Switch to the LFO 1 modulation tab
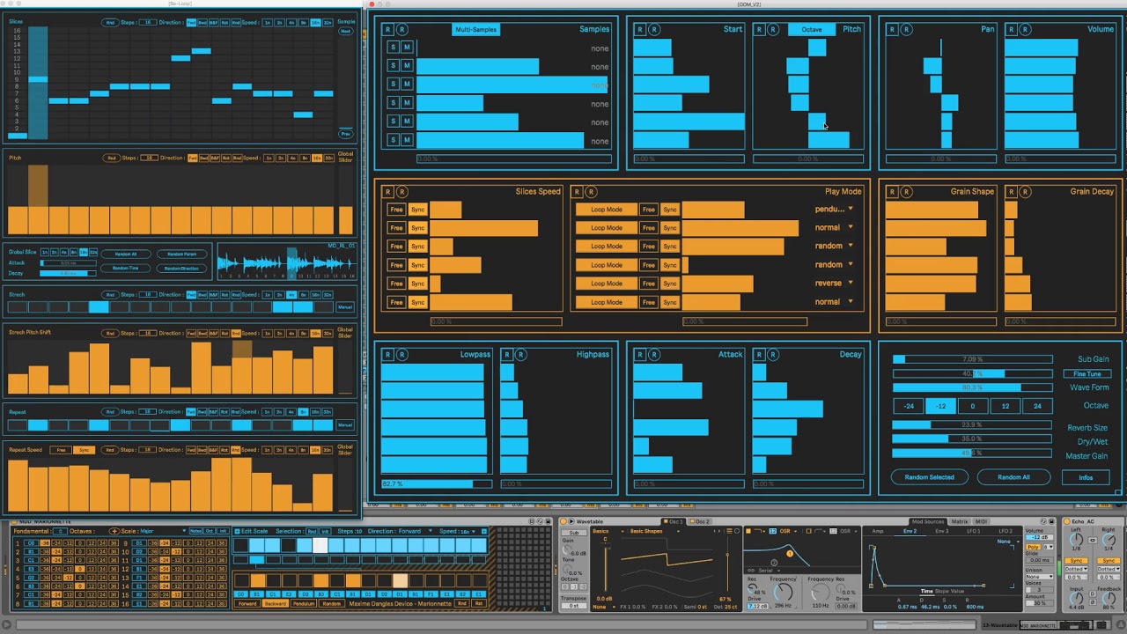This screenshot has height=634, width=1127. coord(974,531)
